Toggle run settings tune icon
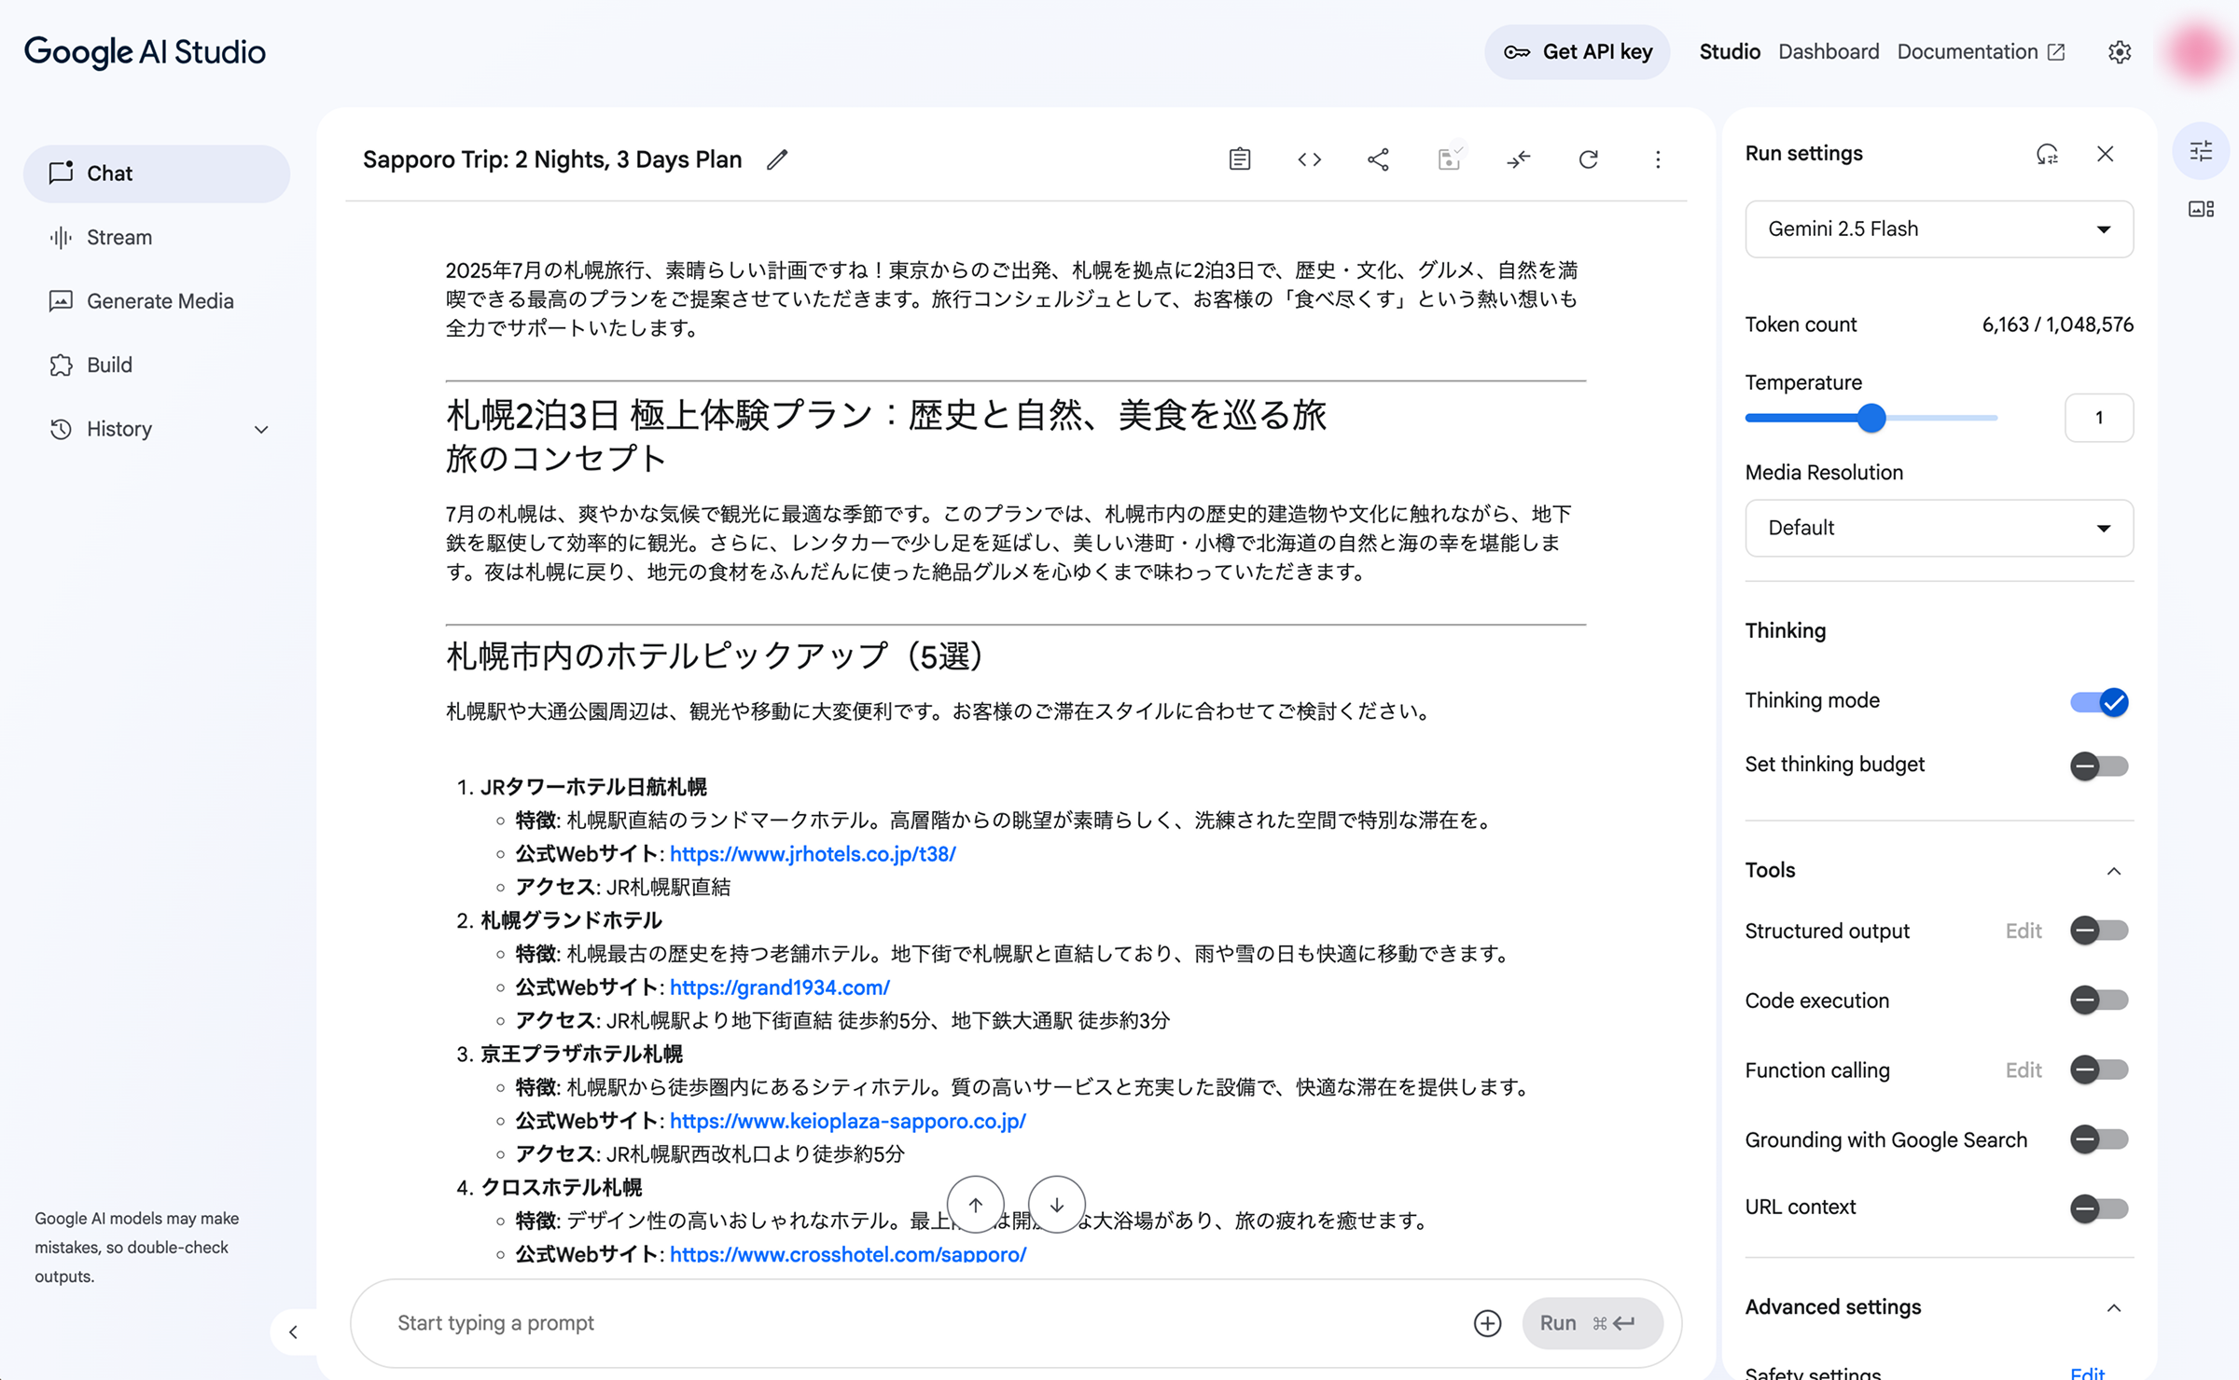Screen dimensions: 2239x1380 [x=2202, y=151]
